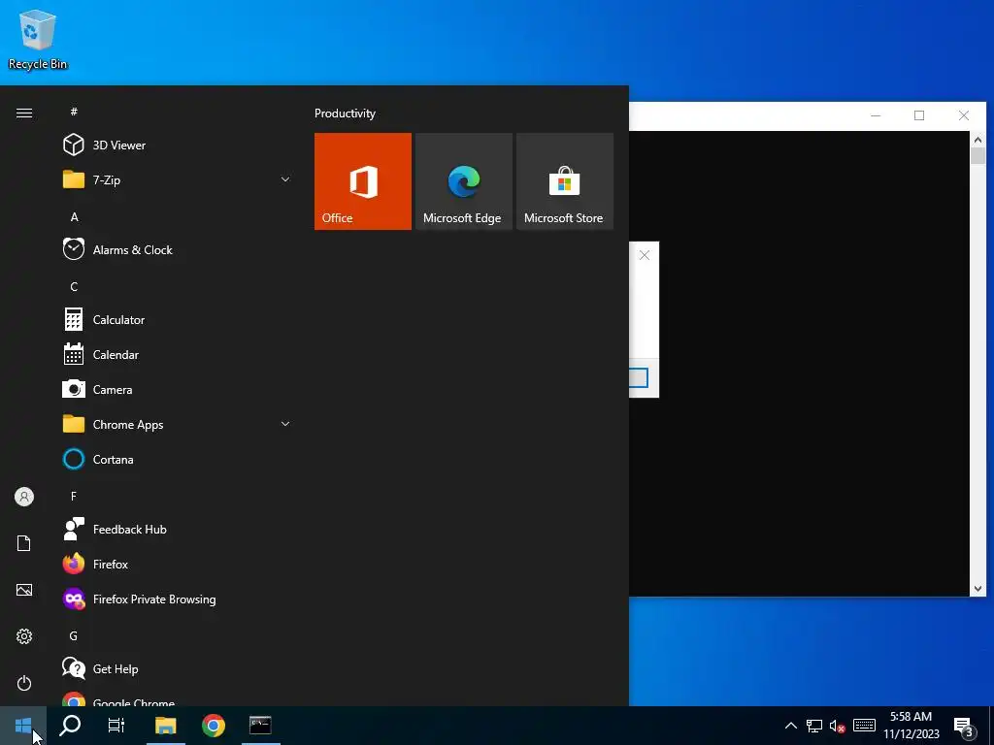Screen dimensions: 994x745
Task: Open Documents from the Start sidebar
Action: (24, 543)
